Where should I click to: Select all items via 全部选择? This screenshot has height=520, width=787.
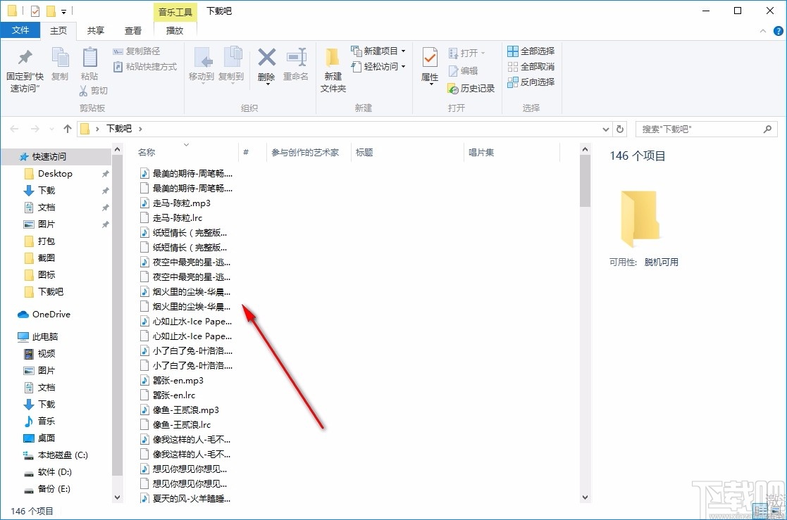pyautogui.click(x=531, y=51)
